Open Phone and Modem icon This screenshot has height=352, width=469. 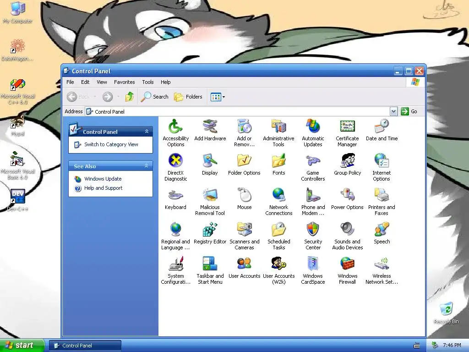coord(313,195)
